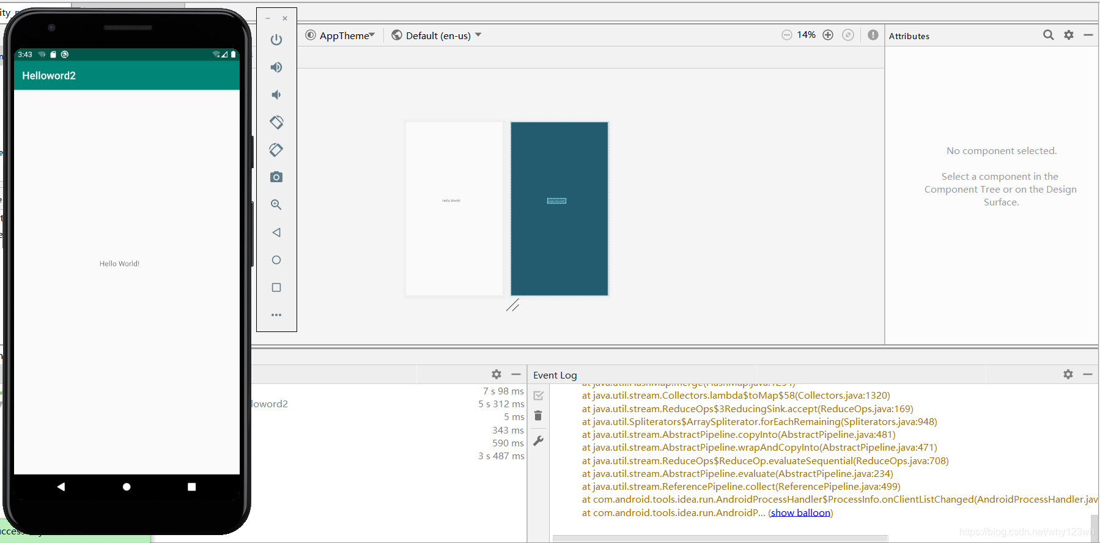Click the Helloword2 app title bar

127,75
